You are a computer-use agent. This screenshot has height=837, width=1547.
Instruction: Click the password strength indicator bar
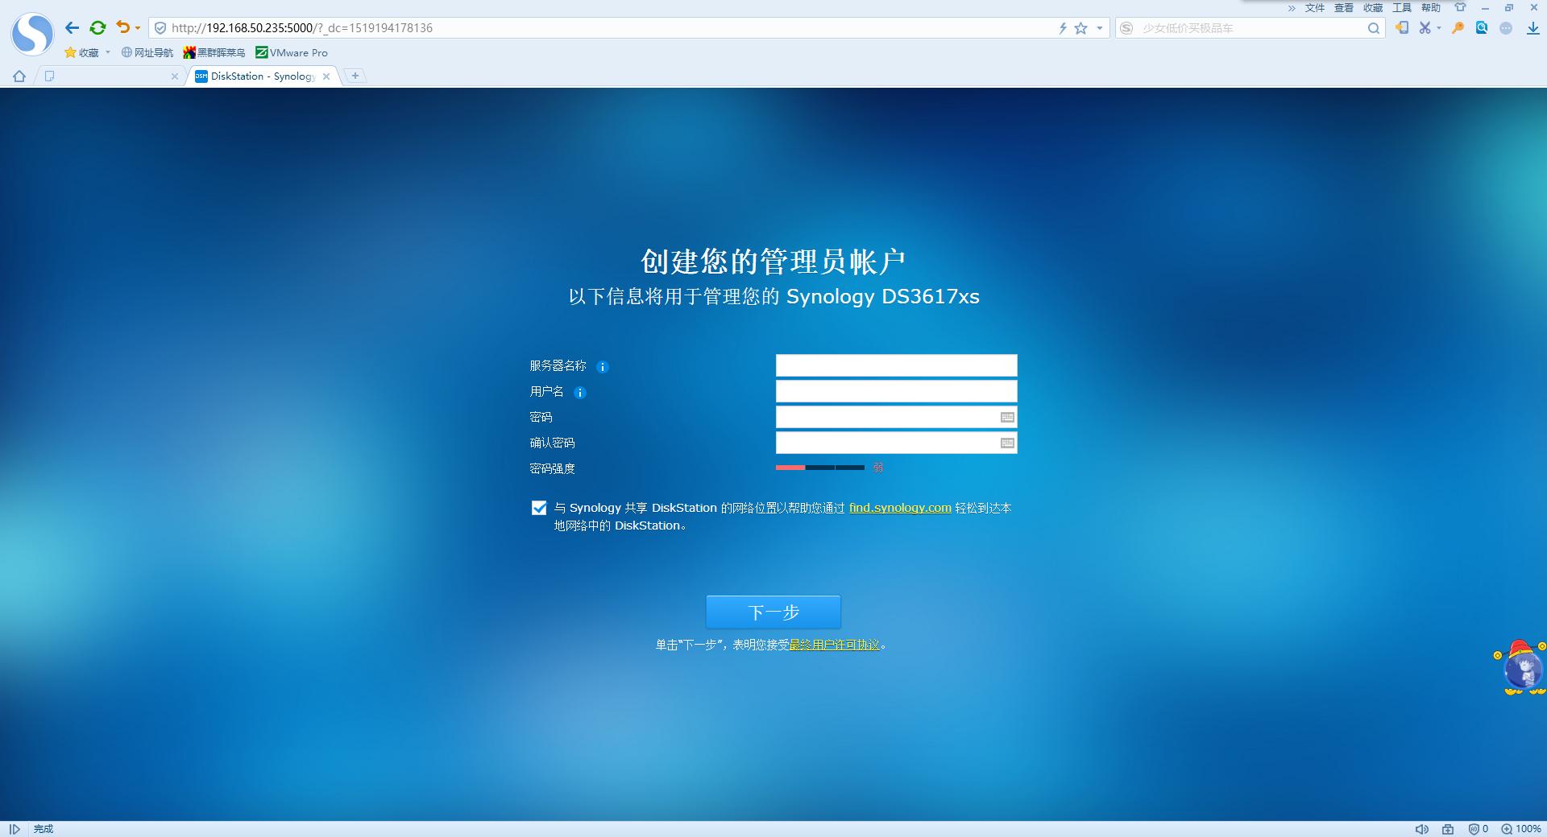820,468
